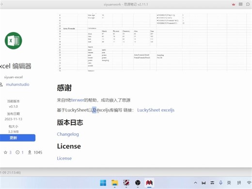Open the Changelog link
The image size is (252, 189).
tap(68, 134)
